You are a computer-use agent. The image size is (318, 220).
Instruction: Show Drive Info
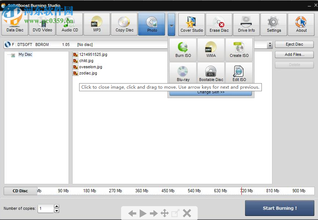coord(247,24)
